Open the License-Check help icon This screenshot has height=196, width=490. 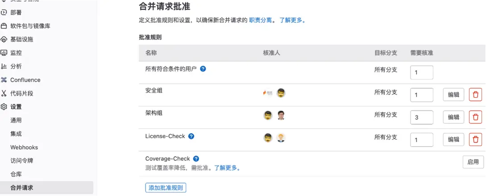pyautogui.click(x=191, y=136)
